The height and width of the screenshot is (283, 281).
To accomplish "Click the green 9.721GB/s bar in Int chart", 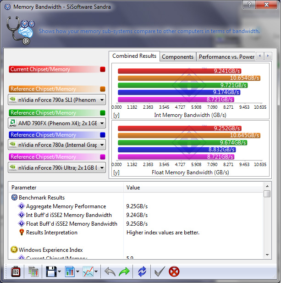I will (x=183, y=85).
